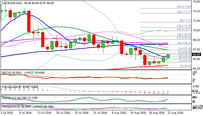Select the 100.0 Fibonacci level at 68.35
The image size is (203, 116).
tap(184, 43)
